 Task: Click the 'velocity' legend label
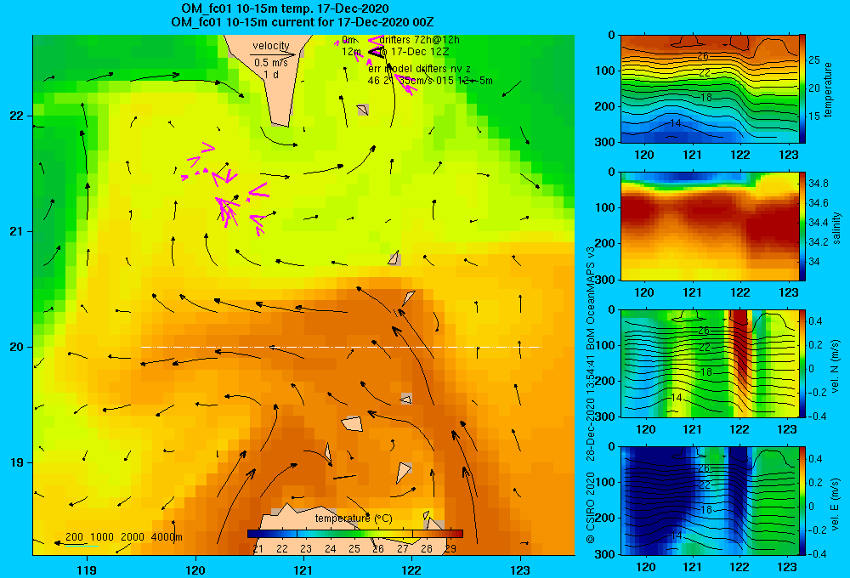coord(271,46)
